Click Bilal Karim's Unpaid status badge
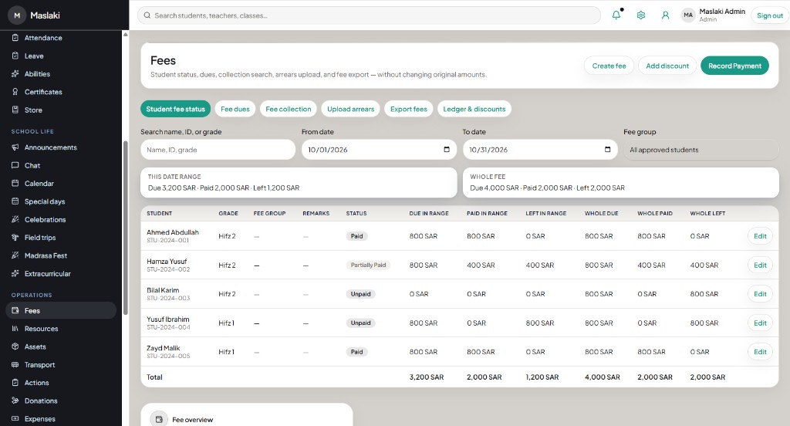Viewport: 790px width, 426px height. (x=361, y=294)
